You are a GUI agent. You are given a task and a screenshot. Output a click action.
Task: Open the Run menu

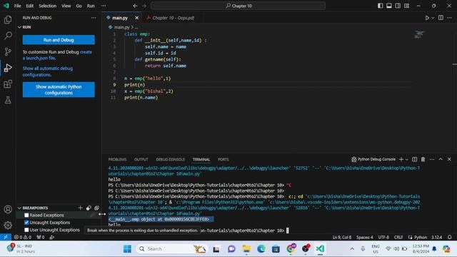[91, 6]
